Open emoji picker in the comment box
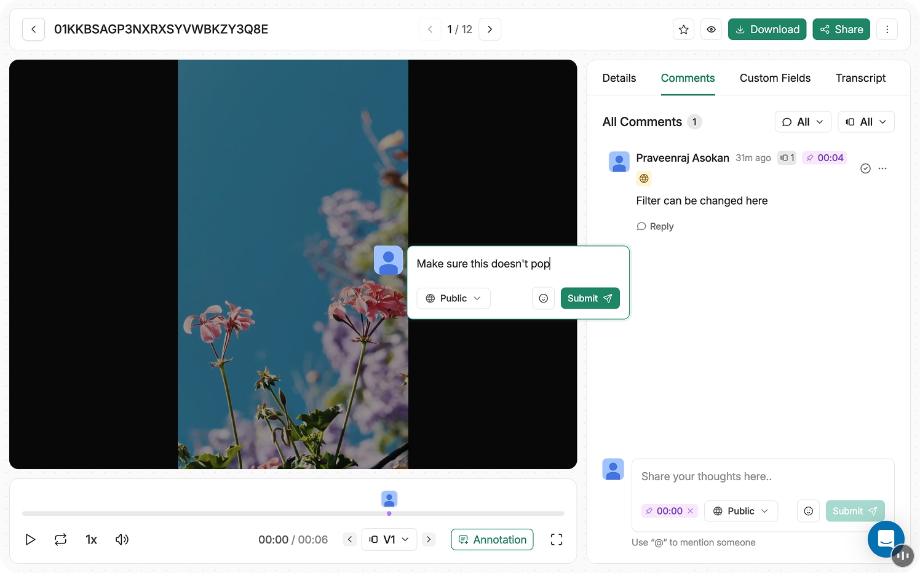Image resolution: width=920 pixels, height=573 pixels. pyautogui.click(x=809, y=511)
